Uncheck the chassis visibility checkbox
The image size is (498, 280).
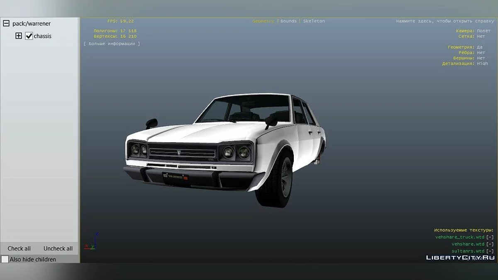click(x=29, y=36)
